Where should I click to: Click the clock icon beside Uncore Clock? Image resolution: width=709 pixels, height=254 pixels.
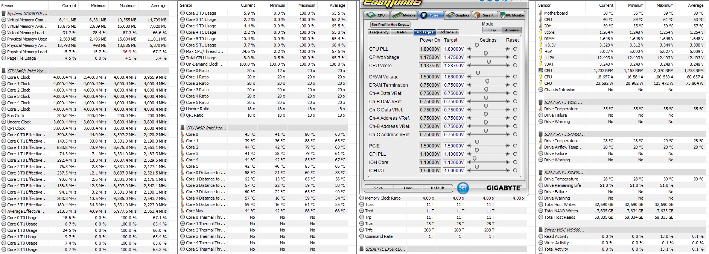(4, 122)
